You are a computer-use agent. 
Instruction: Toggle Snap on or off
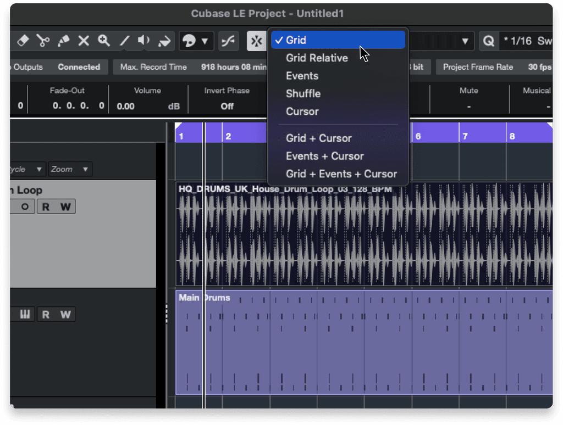(256, 41)
